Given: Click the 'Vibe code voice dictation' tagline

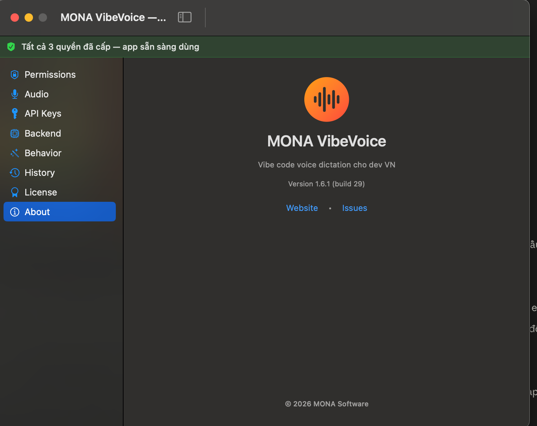Looking at the screenshot, I should click(326, 165).
